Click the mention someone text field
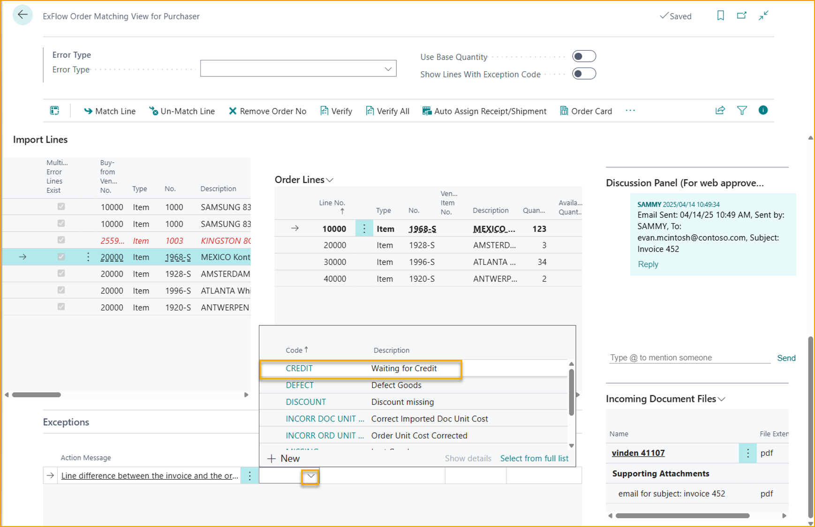The width and height of the screenshot is (815, 527). (x=689, y=358)
